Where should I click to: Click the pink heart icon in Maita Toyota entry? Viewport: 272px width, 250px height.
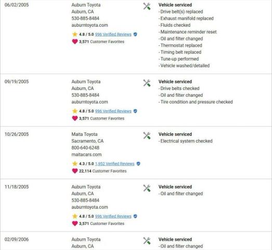(75, 171)
